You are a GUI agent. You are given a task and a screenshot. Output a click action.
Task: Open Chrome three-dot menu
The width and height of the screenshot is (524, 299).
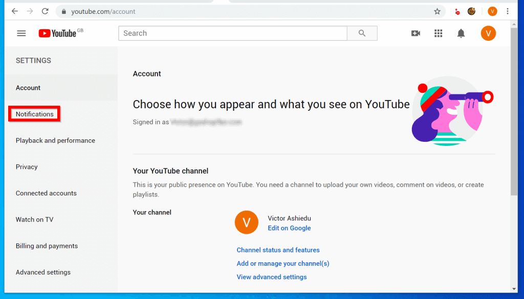507,11
